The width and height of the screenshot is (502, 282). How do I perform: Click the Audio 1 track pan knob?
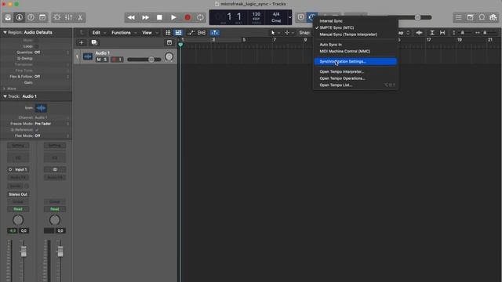[169, 57]
